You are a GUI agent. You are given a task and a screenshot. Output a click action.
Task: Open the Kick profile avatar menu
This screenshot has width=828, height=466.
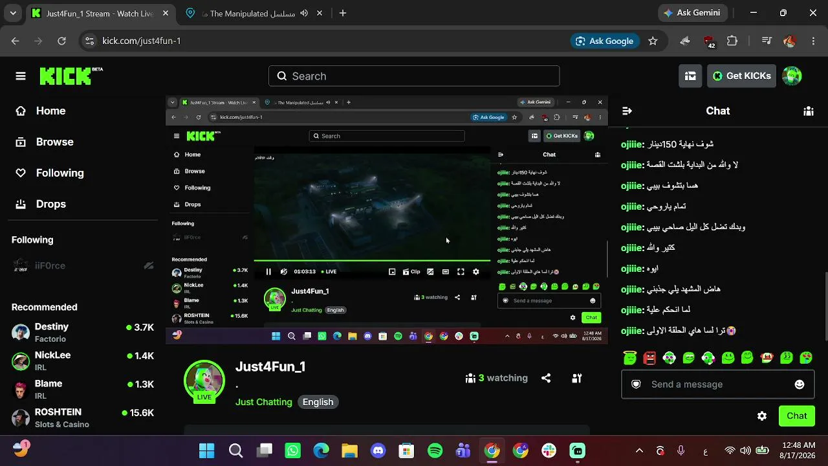pyautogui.click(x=792, y=76)
